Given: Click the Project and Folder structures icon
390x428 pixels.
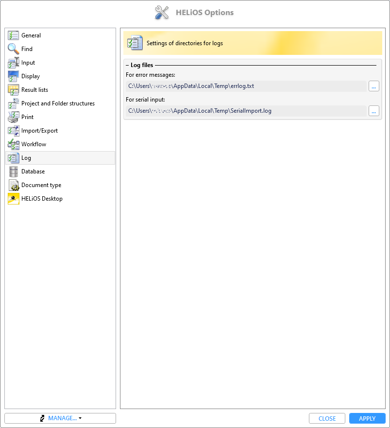Looking at the screenshot, I should [14, 103].
